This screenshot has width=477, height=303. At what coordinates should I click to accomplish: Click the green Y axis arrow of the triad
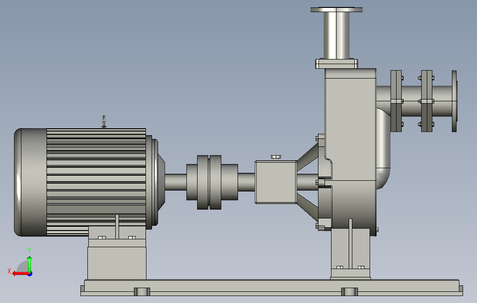[x=29, y=264]
